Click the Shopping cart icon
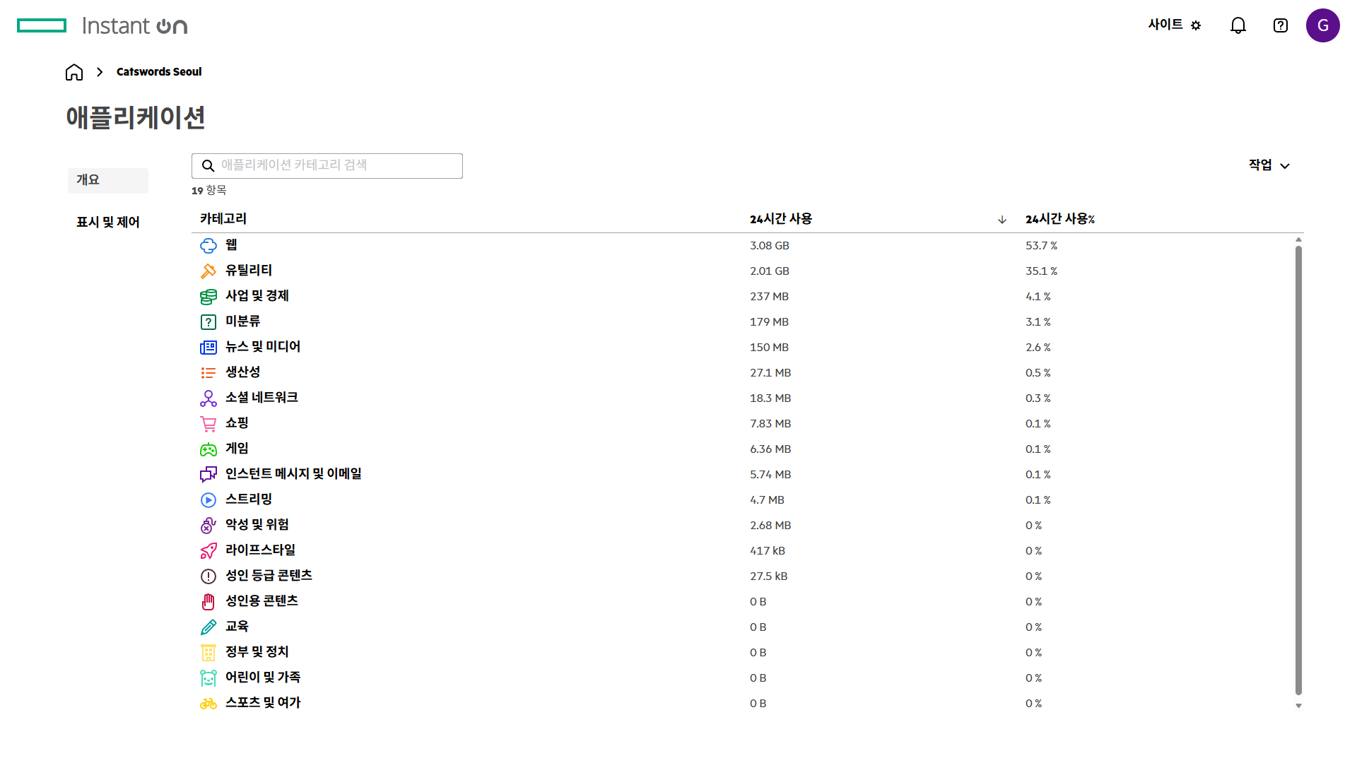 208,424
